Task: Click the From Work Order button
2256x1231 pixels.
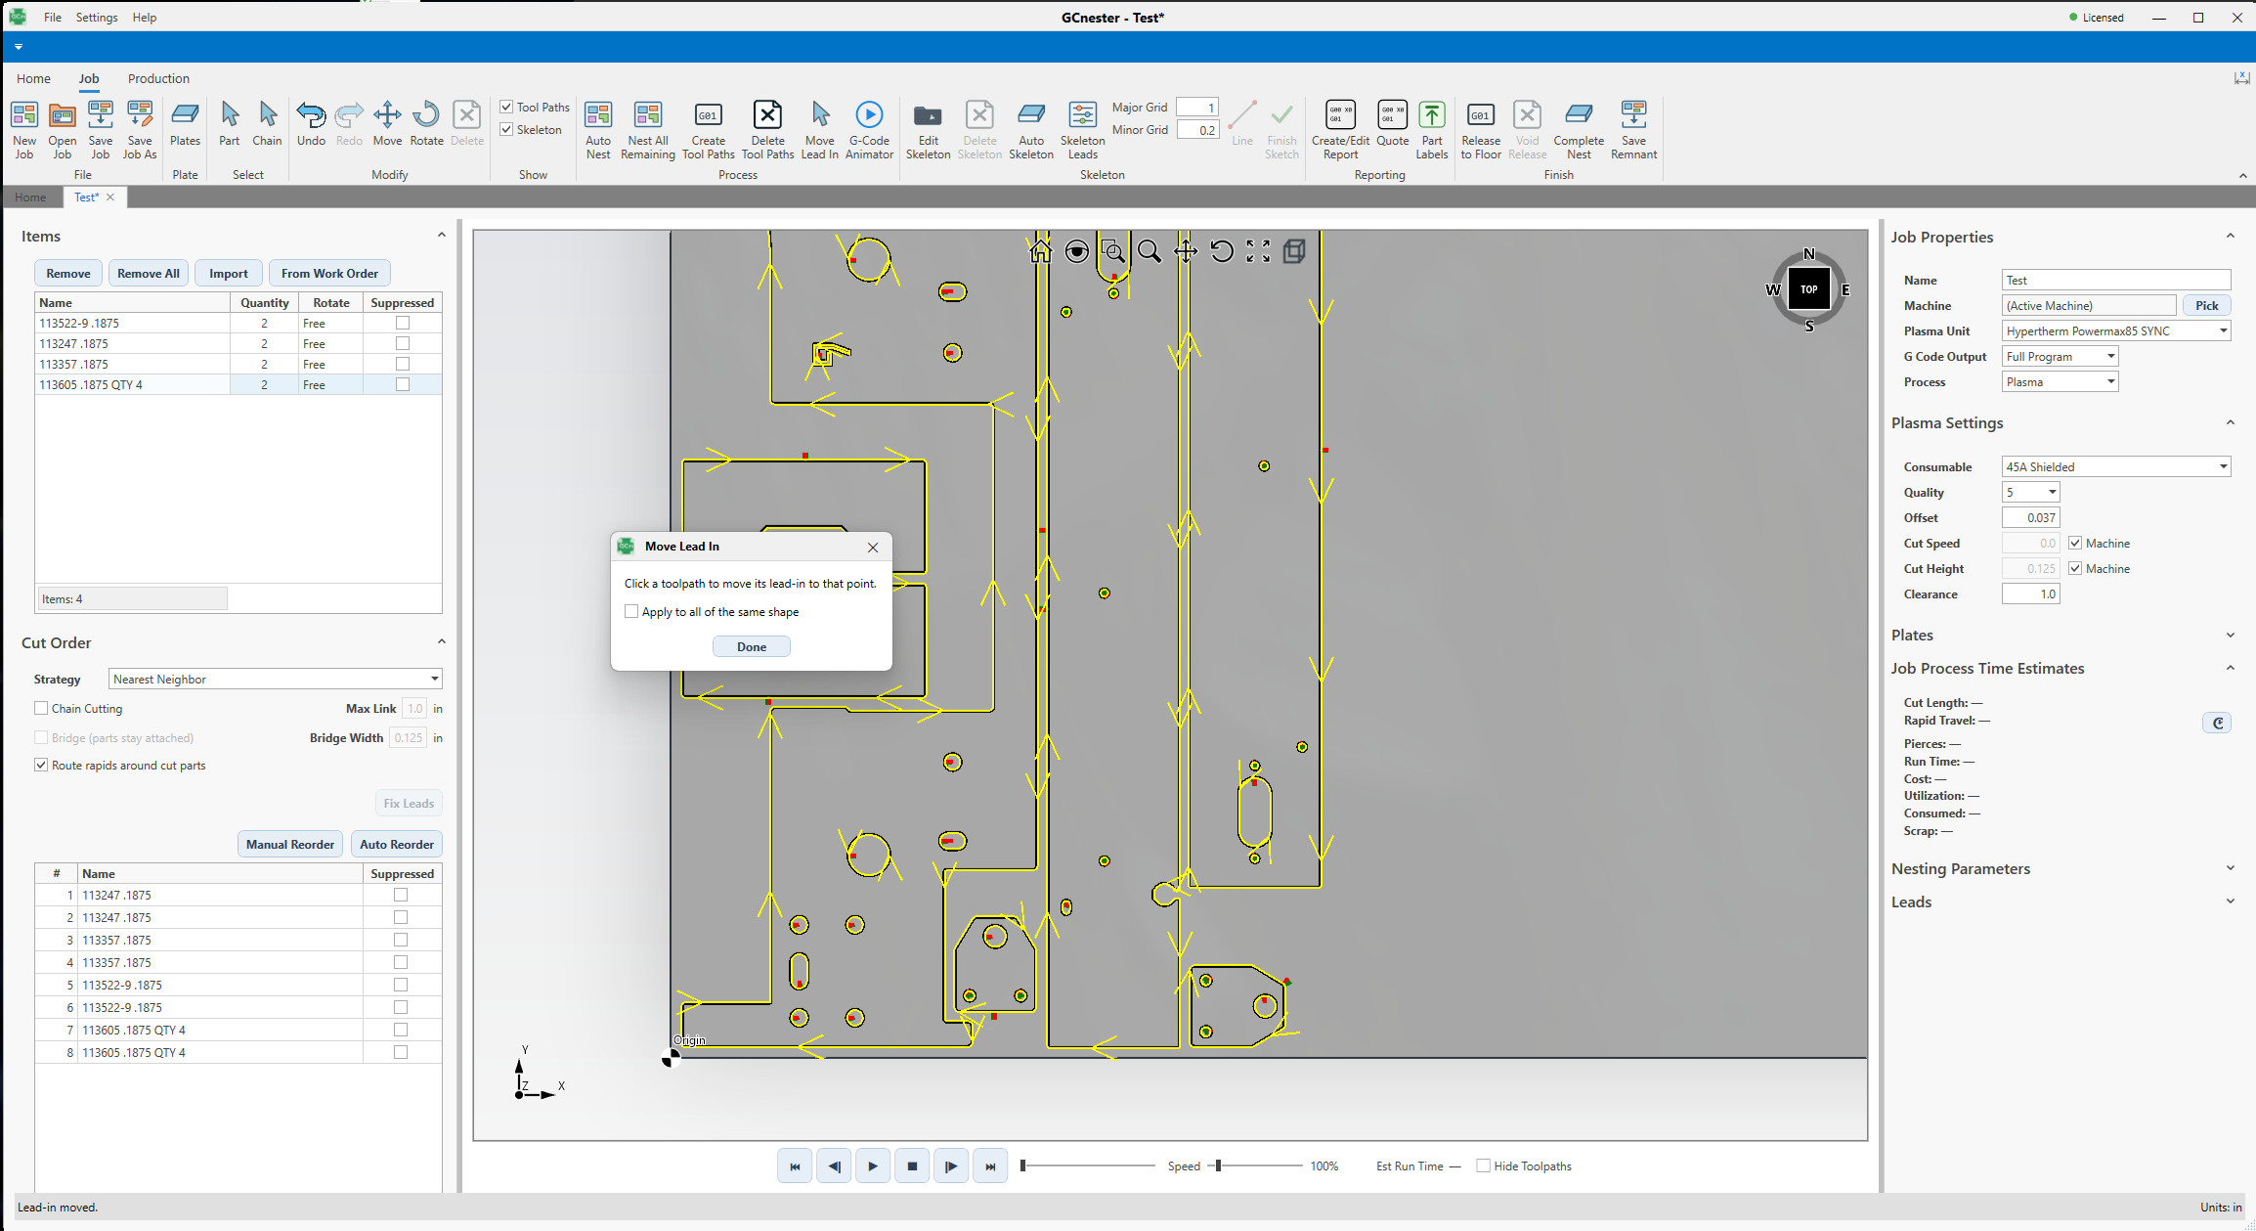Action: coord(329,273)
